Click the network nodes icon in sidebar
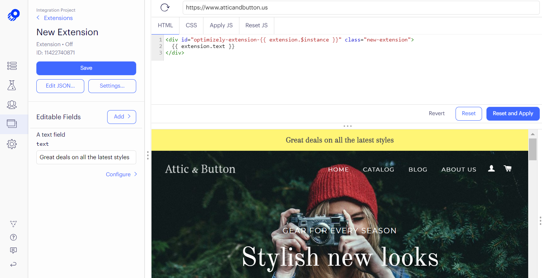The height and width of the screenshot is (278, 542). pyautogui.click(x=13, y=223)
